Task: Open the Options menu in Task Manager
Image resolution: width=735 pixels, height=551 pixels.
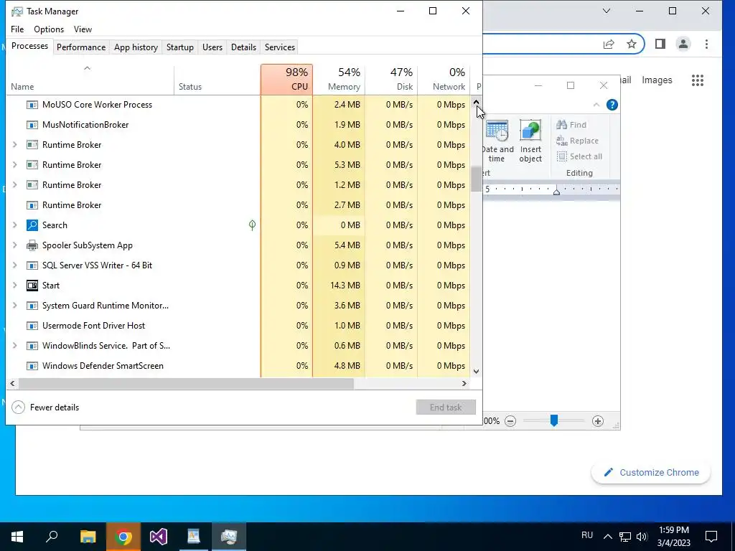Action: pos(49,29)
